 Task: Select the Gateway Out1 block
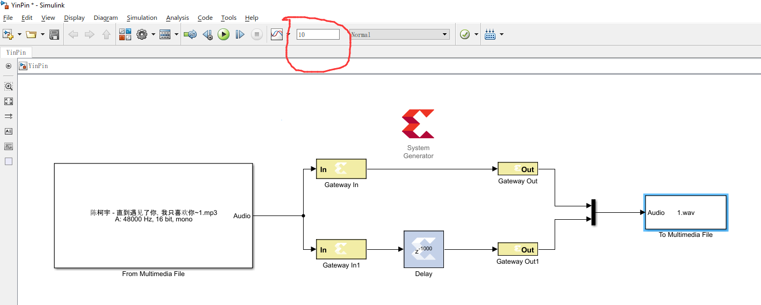[518, 249]
